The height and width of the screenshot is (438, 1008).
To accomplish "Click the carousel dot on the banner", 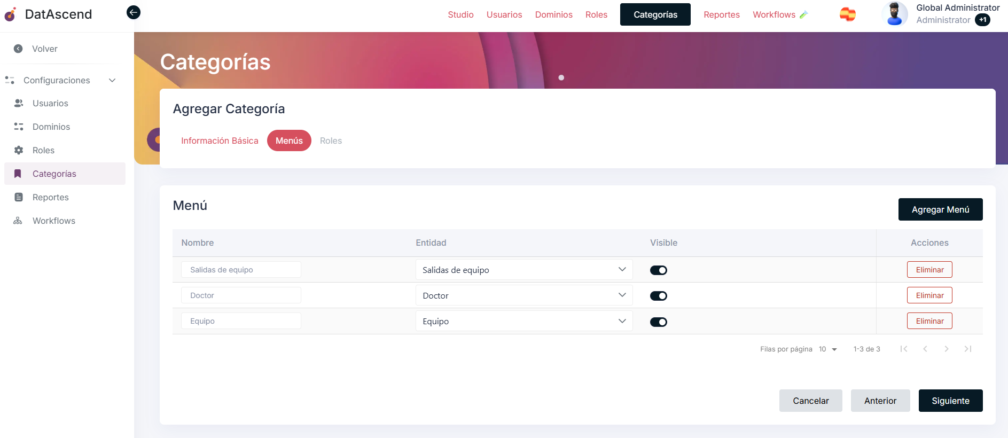I will [x=561, y=78].
